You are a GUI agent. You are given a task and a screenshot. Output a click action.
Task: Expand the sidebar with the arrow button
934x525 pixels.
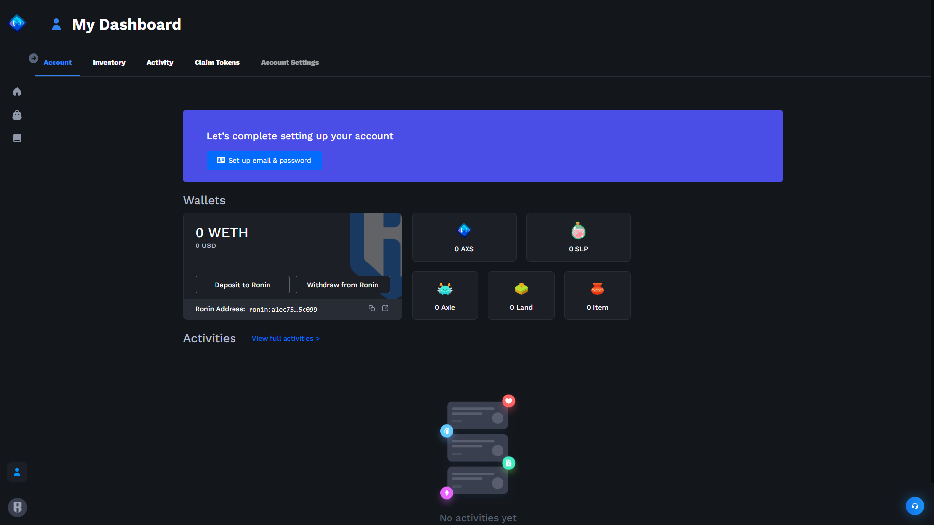coord(33,58)
